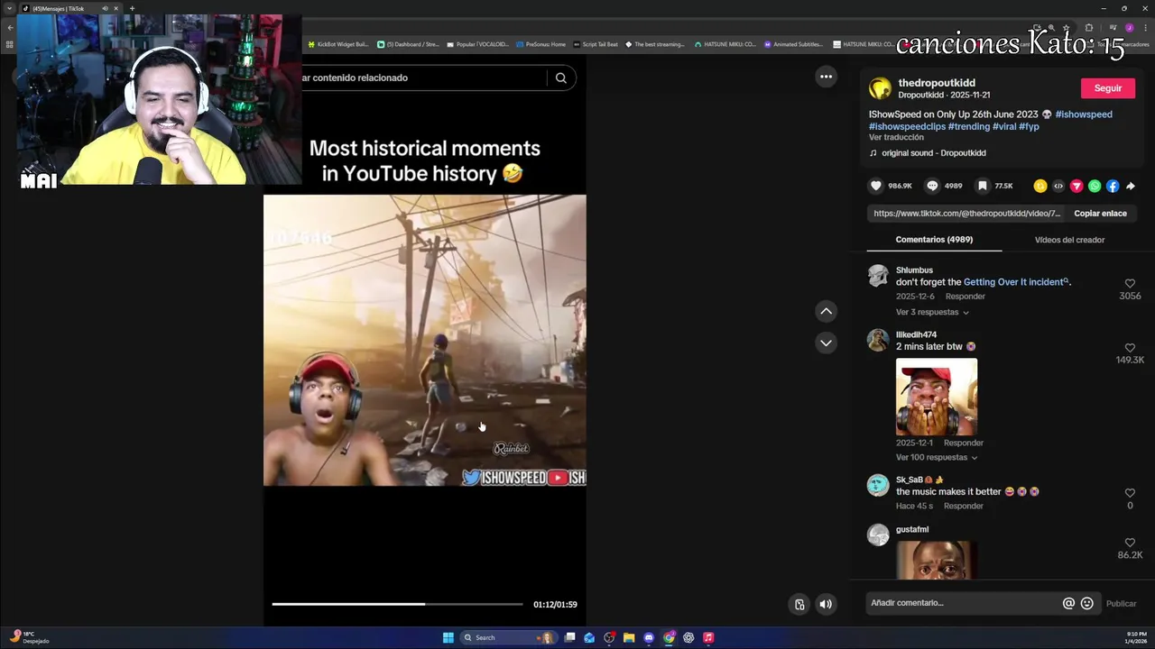Open Animated Subtitles bookmark
Image resolution: width=1155 pixels, height=649 pixels.
coord(793,44)
